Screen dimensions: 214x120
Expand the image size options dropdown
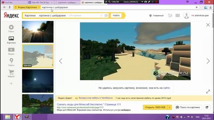(x=170, y=107)
